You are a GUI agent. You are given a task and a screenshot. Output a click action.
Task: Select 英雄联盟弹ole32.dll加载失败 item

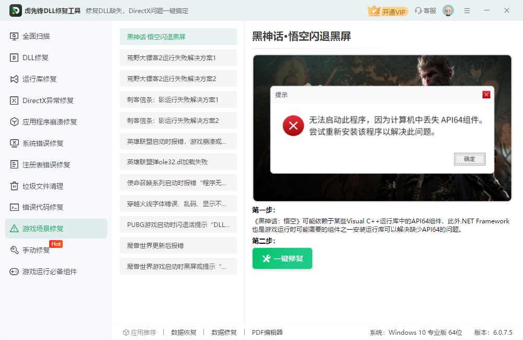coord(178,162)
